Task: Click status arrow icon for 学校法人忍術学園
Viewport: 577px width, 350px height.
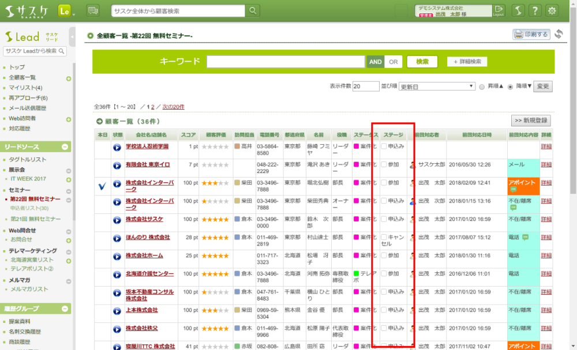Action: tap(117, 148)
